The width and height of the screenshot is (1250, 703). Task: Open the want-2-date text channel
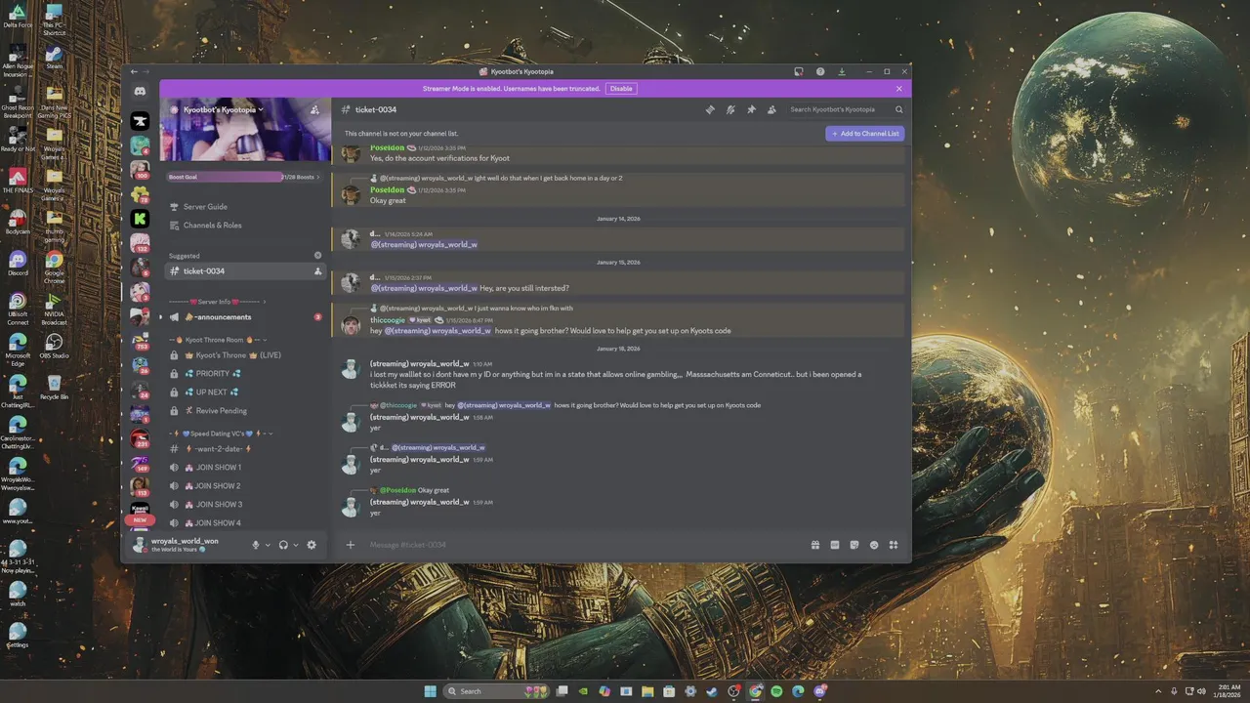point(244,449)
